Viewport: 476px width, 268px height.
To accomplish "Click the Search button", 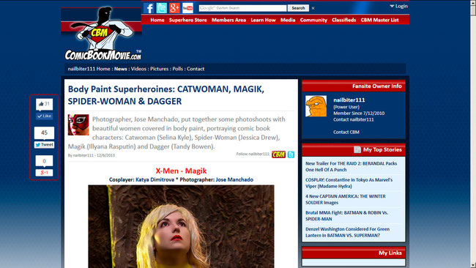I will coord(298,8).
